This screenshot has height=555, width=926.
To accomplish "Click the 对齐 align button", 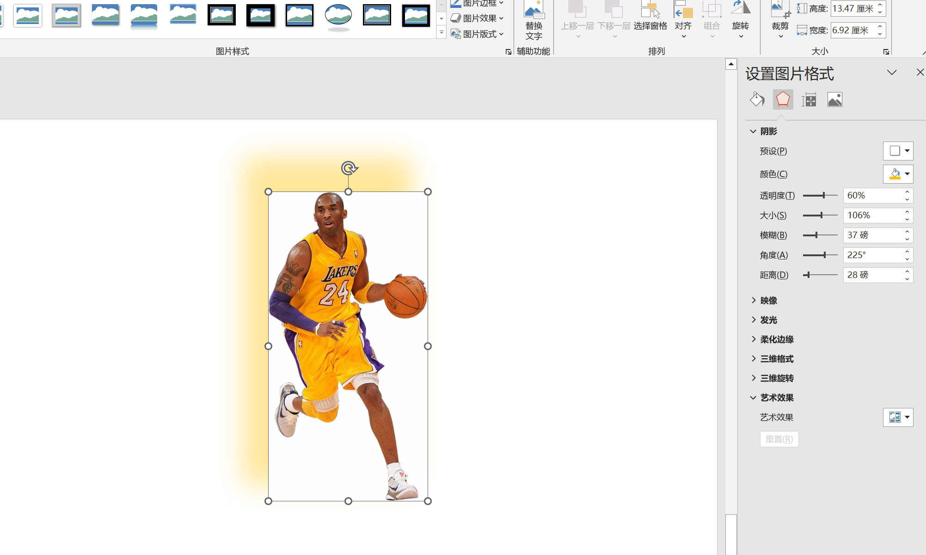I will [x=683, y=21].
